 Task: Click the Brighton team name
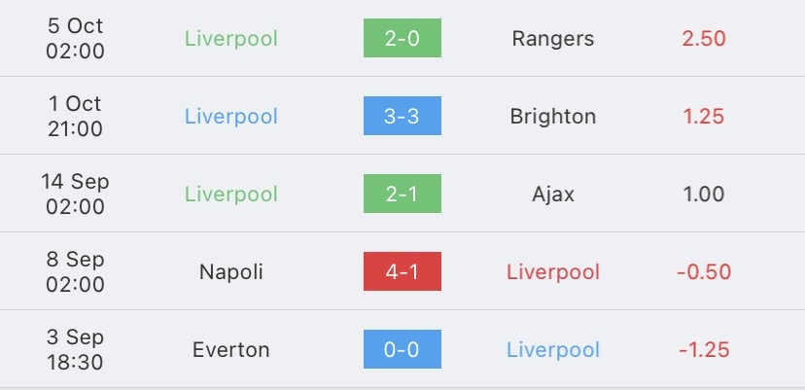553,117
